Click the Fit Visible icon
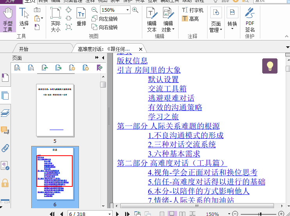 tap(69, 27)
